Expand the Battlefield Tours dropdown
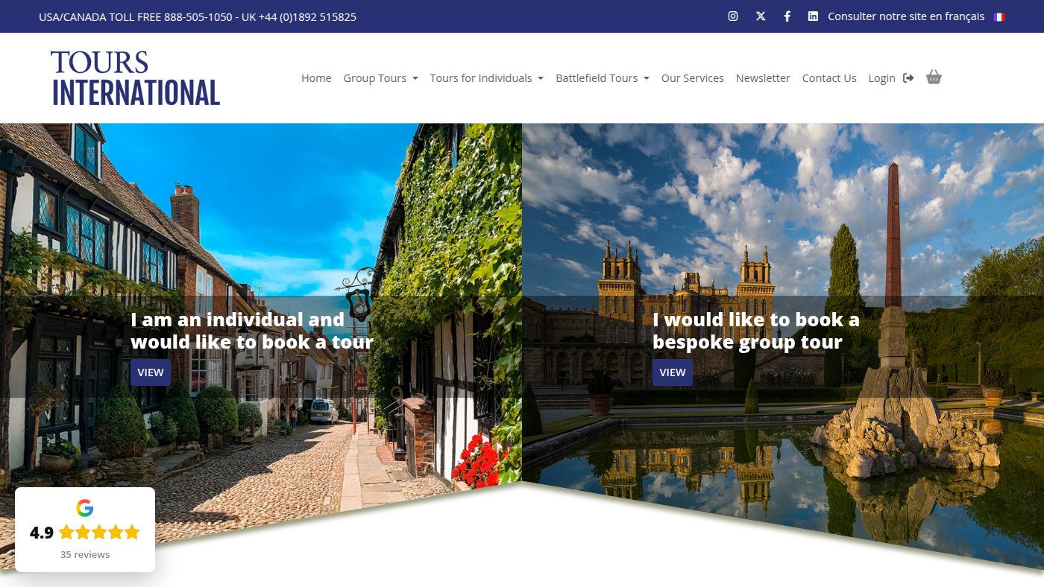1044x587 pixels. click(603, 78)
